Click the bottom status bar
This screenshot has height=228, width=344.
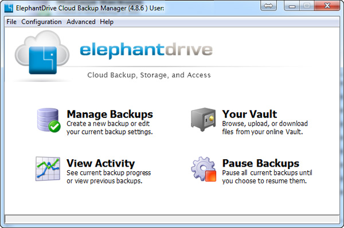(172, 219)
